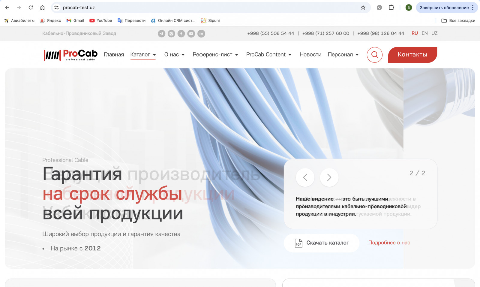Screen dimensions: 480x287
Task: Open the Instagram social icon
Action: (171, 34)
